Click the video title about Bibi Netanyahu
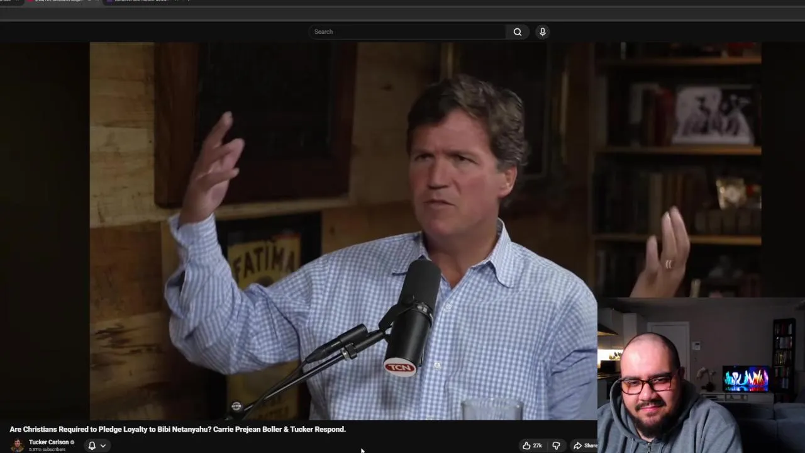This screenshot has height=453, width=805. coord(178,429)
